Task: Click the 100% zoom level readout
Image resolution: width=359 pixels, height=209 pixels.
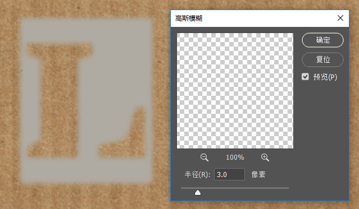Action: coord(235,157)
